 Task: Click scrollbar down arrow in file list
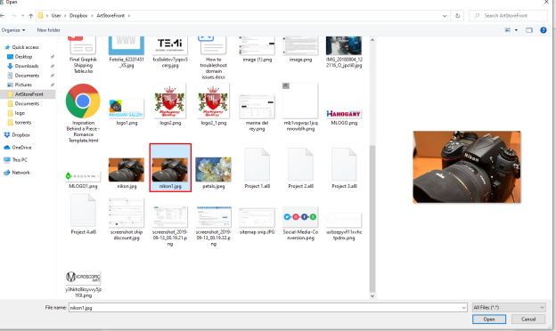tap(372, 296)
